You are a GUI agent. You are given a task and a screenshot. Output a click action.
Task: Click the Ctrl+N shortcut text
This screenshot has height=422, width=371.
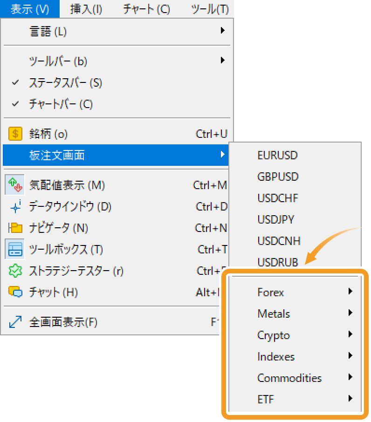pos(211,228)
